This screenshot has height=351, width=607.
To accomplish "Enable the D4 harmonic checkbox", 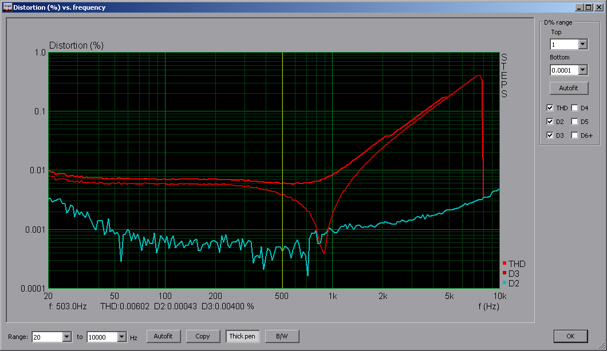I will [575, 107].
